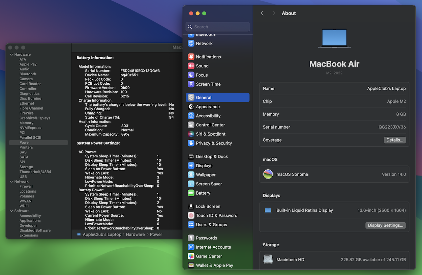Click the serial number QG223JXV36
The image size is (422, 275).
(x=392, y=127)
